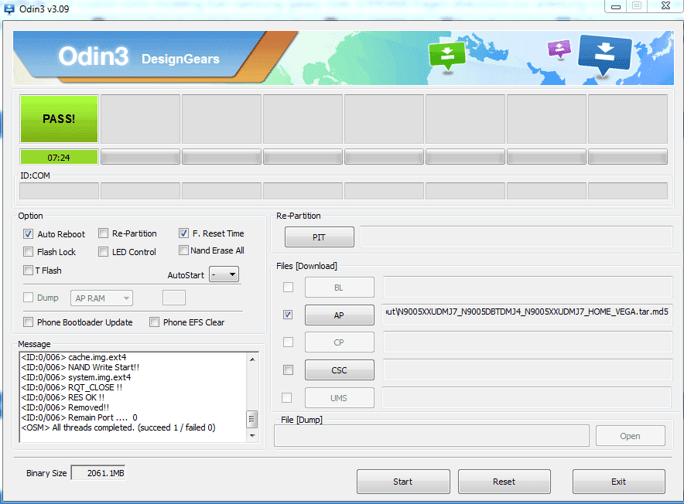Click the Start button
This screenshot has height=504, width=684.
tap(403, 482)
